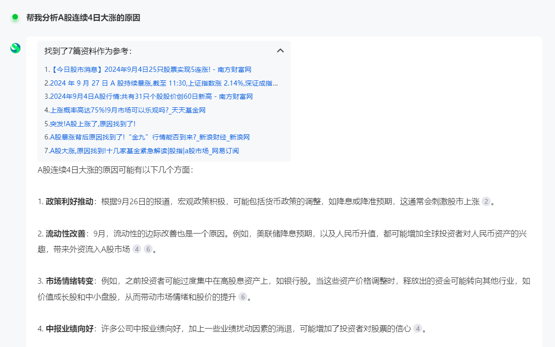Image resolution: width=555 pixels, height=347 pixels.
Task: Open reference 5 突发!A股上涨了
Action: pos(90,124)
